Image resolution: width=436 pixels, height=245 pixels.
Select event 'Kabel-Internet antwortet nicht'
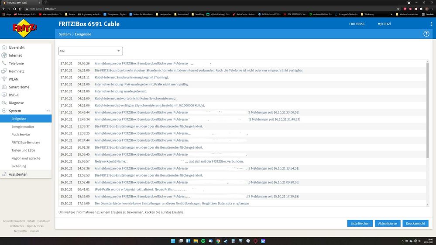pos(243,99)
